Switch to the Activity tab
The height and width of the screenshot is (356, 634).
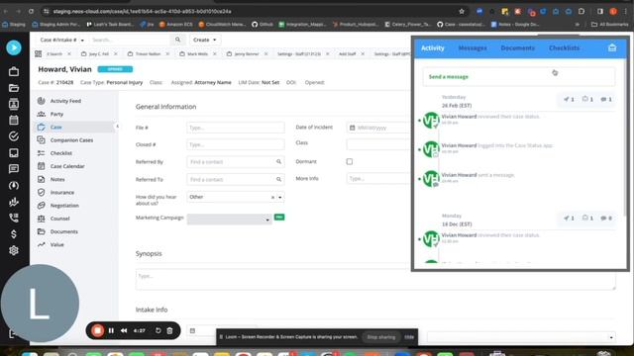coord(432,47)
